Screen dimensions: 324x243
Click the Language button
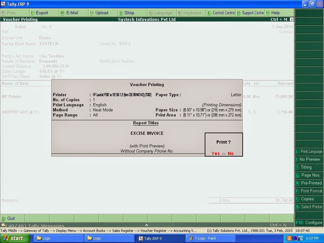tap(162, 13)
